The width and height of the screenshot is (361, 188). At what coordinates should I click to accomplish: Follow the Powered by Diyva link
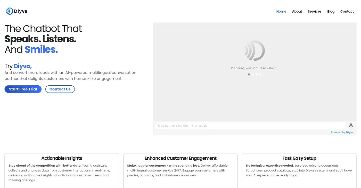pyautogui.click(x=342, y=132)
